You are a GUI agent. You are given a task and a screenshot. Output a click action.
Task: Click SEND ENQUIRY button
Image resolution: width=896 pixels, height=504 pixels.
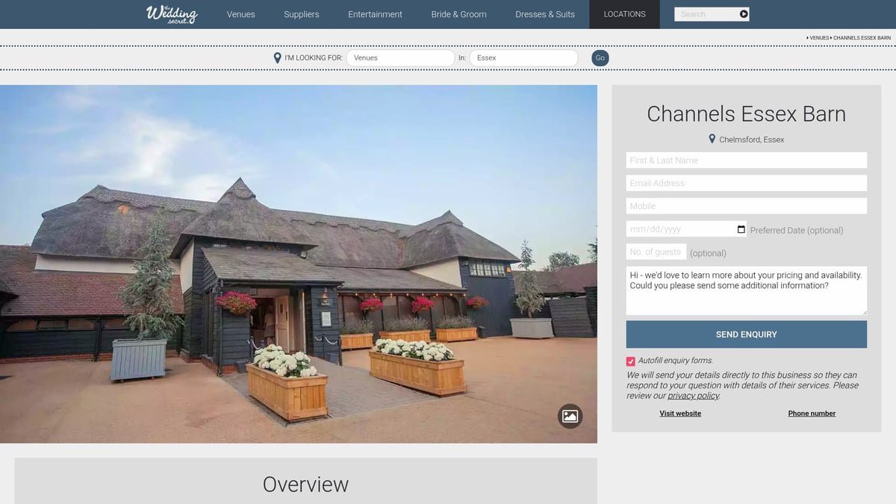pos(747,335)
